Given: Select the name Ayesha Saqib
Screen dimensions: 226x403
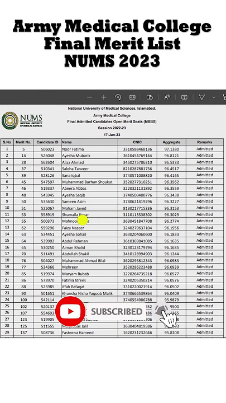Looking at the screenshot, I should coord(74,195).
